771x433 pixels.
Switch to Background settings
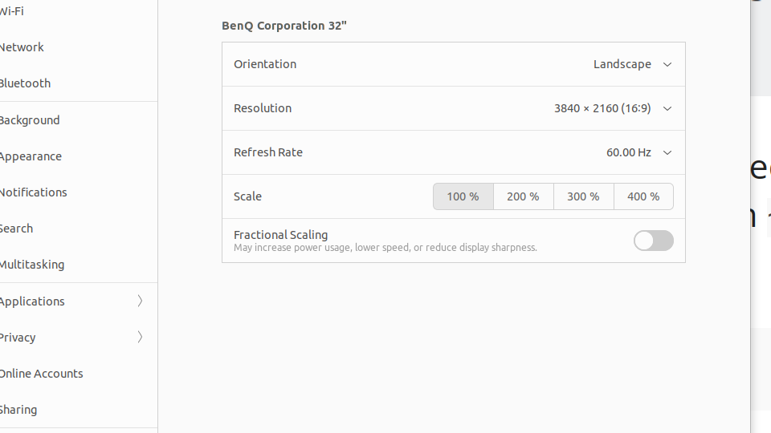click(x=30, y=120)
